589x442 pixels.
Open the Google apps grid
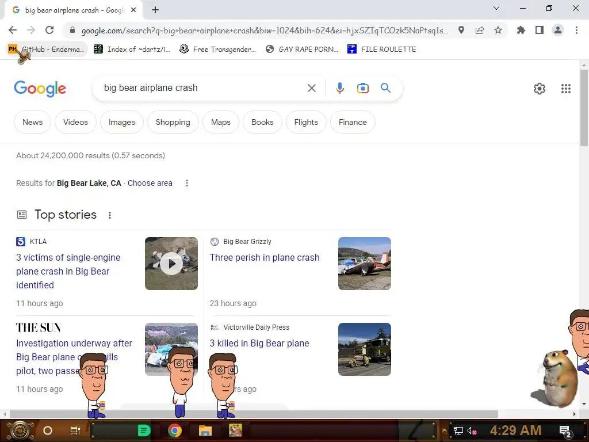click(x=566, y=89)
